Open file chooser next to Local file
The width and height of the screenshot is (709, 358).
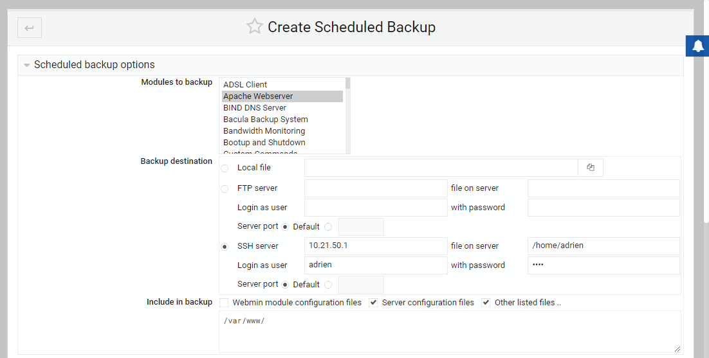point(590,168)
